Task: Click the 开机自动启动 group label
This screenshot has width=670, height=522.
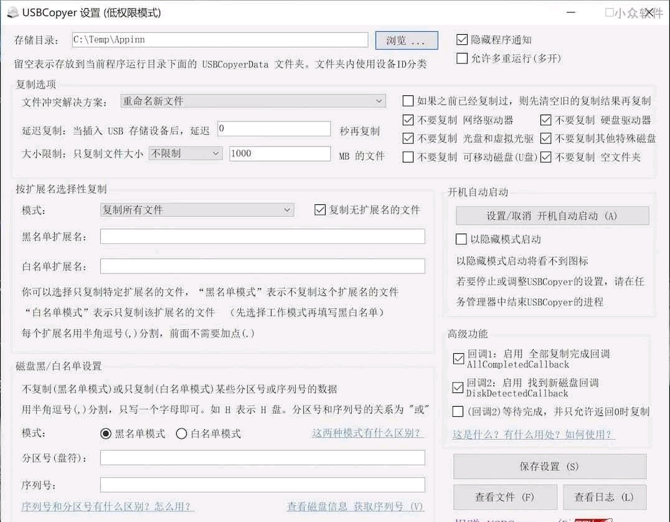Action: (478, 192)
